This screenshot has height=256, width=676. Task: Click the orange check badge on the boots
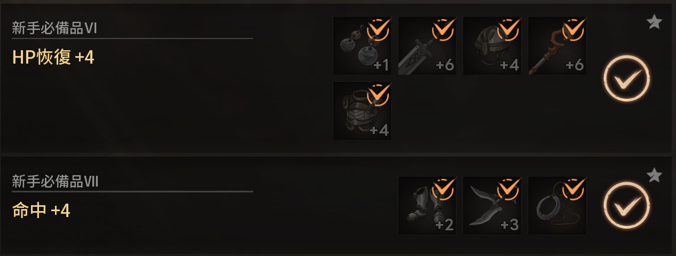443,190
